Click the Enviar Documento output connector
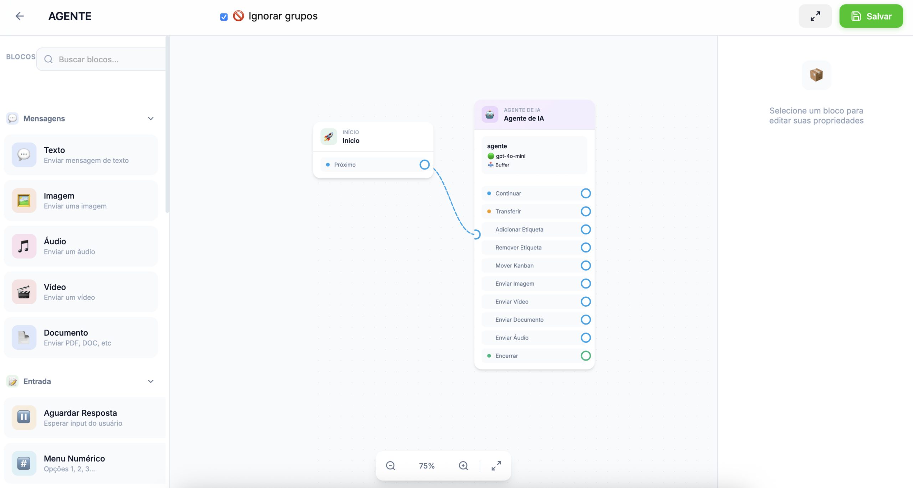The height and width of the screenshot is (488, 913). click(586, 320)
